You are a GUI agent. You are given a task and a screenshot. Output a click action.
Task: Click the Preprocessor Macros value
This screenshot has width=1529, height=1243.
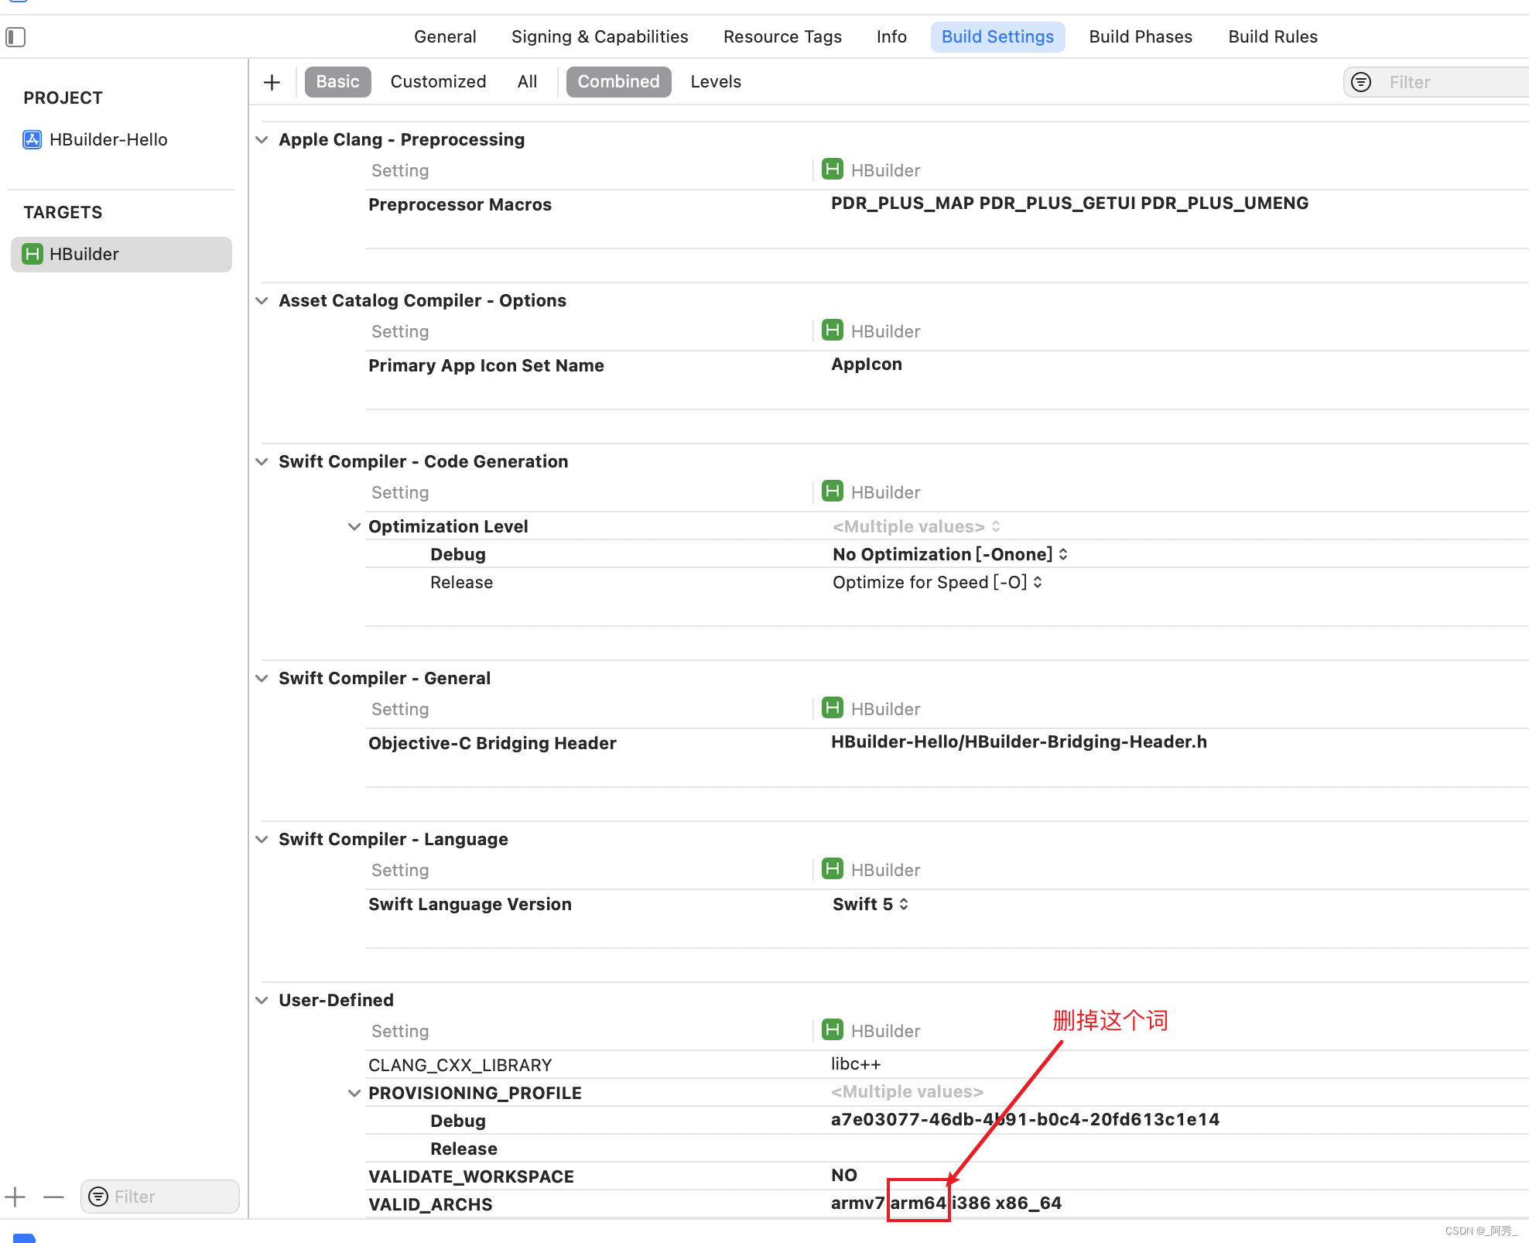[x=1069, y=203]
